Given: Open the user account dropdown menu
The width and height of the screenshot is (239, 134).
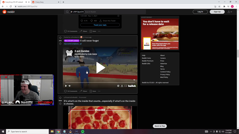Looking at the screenshot, I should [x=230, y=12].
